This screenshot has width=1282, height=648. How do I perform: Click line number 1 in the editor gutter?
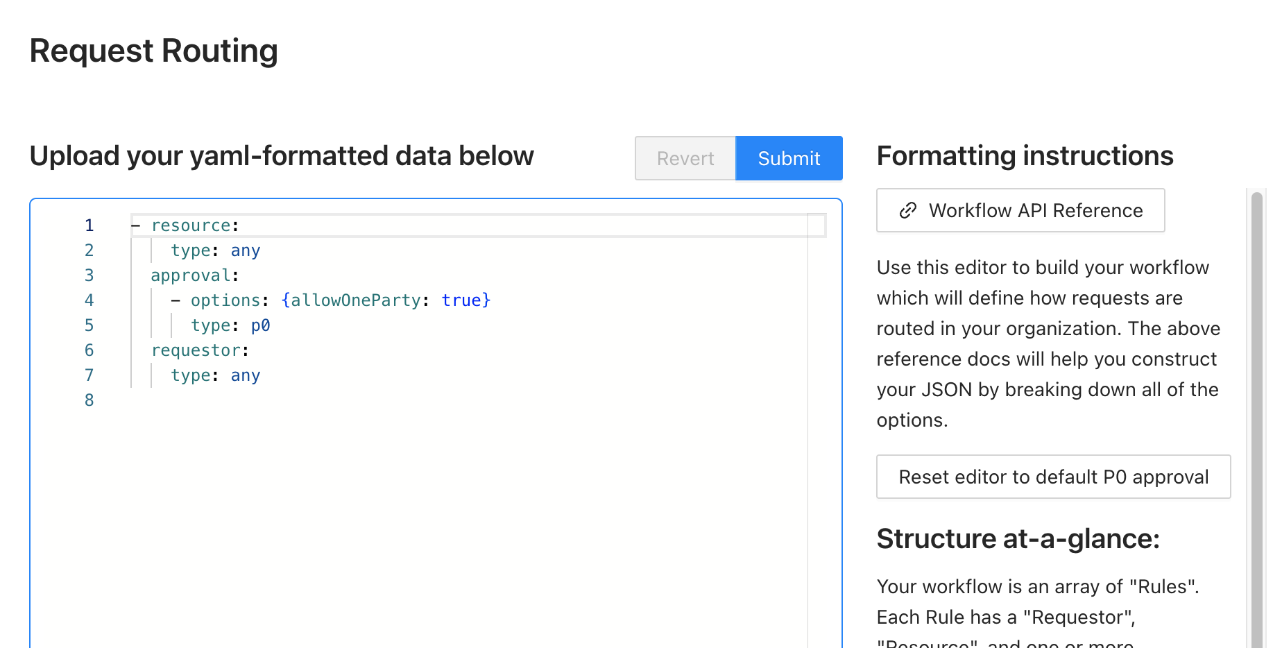[89, 225]
